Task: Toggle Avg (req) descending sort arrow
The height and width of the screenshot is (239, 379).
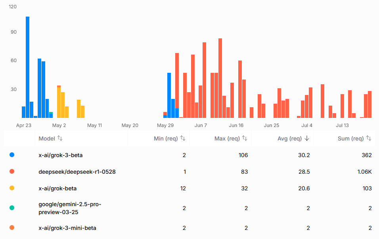Action: point(307,138)
